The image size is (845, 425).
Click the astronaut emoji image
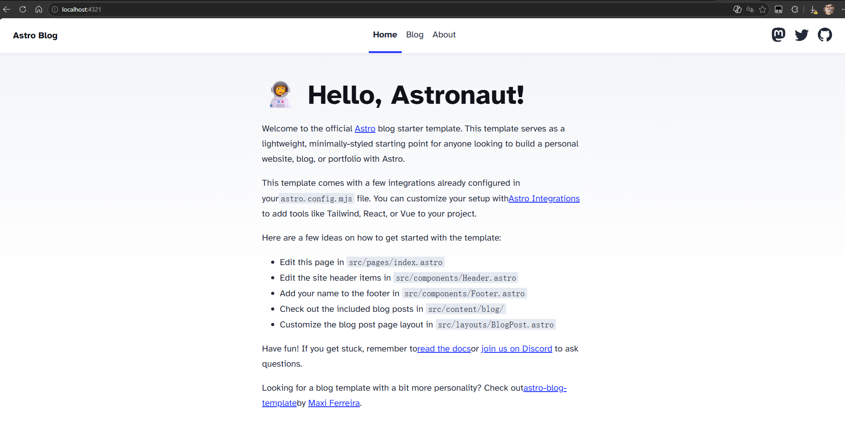(x=280, y=94)
